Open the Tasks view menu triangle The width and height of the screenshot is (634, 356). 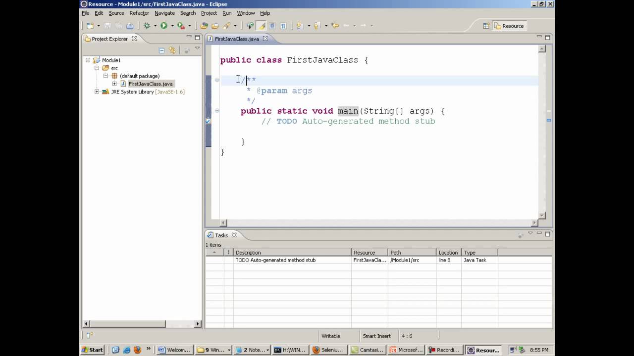pos(530,233)
